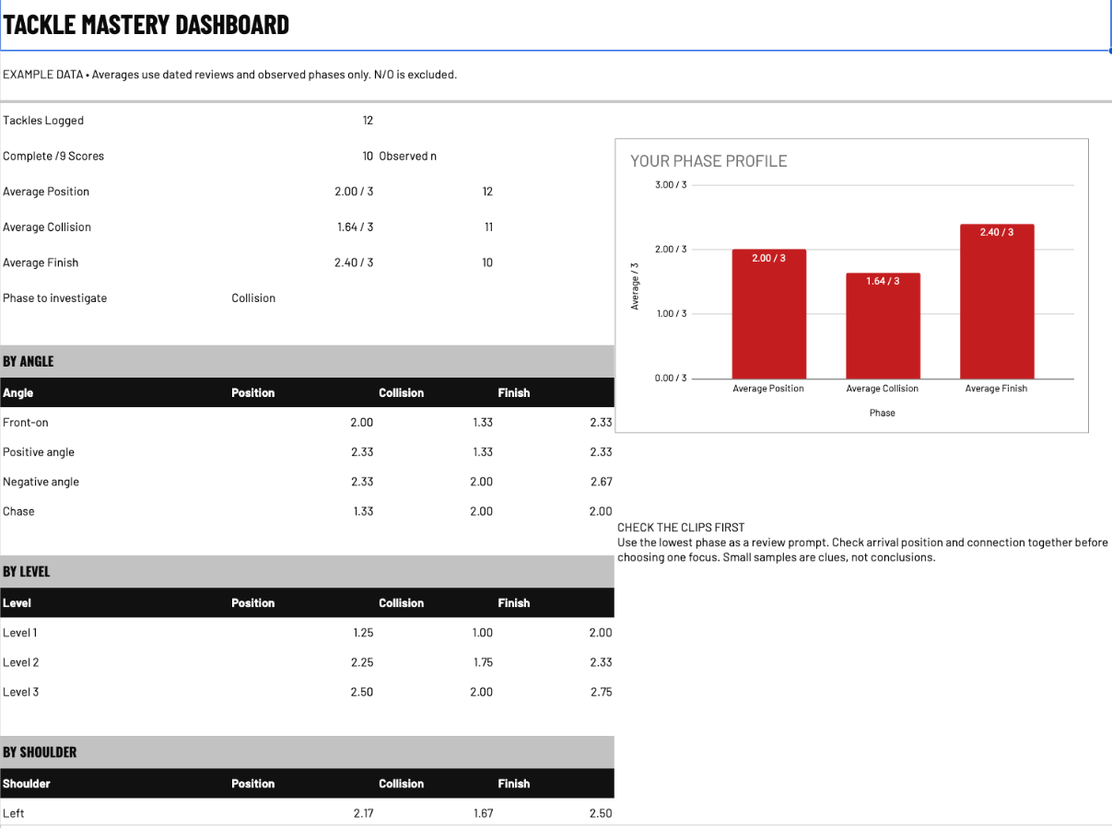Select Left shoulder Finish value 2.50
The image size is (1112, 828).
(x=601, y=813)
